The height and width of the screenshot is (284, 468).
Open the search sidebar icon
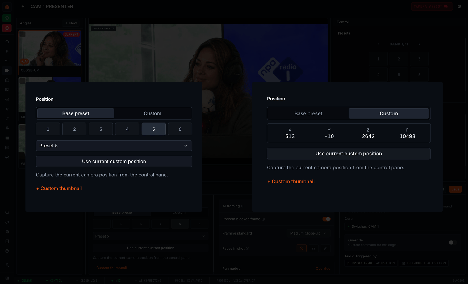pos(7,212)
